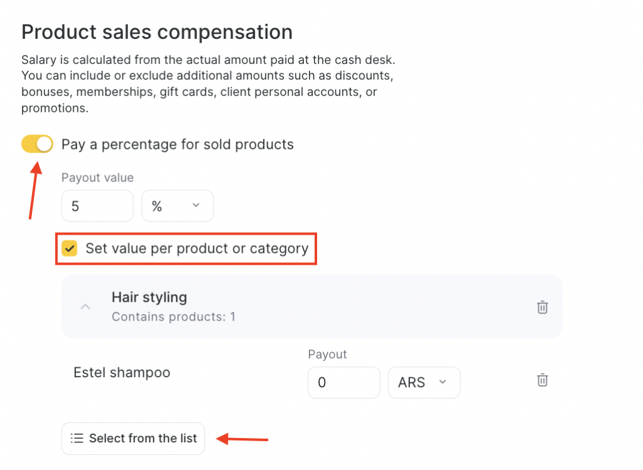Click the chevron arrow in % selector
Viewport: 643px width, 470px height.
click(195, 206)
